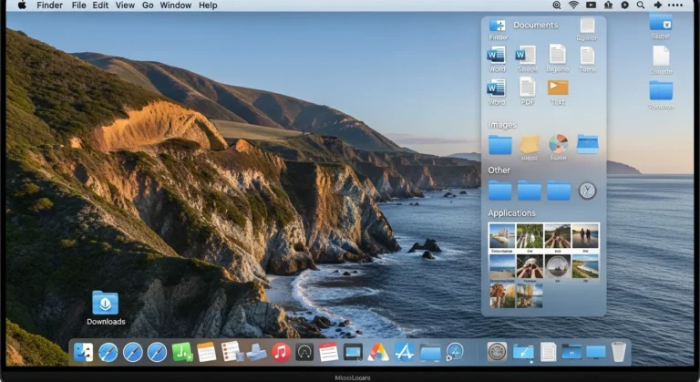The width and height of the screenshot is (700, 382).
Task: Open the View menu
Action: [126, 5]
